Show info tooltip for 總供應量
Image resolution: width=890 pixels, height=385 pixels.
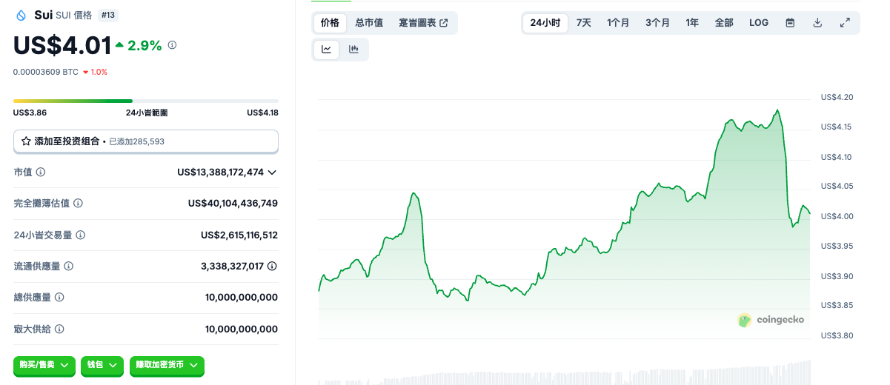pyautogui.click(x=59, y=297)
